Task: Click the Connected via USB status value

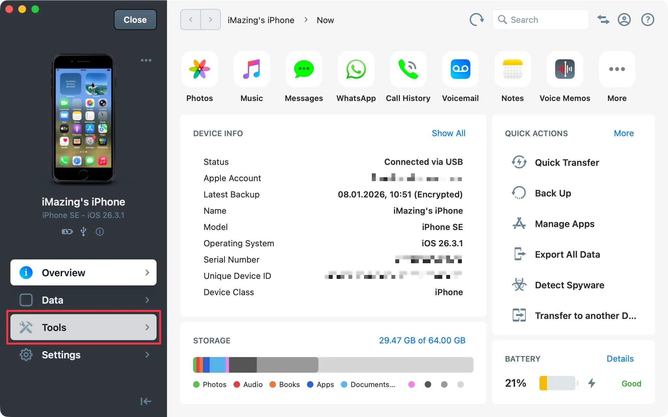Action: coord(423,162)
